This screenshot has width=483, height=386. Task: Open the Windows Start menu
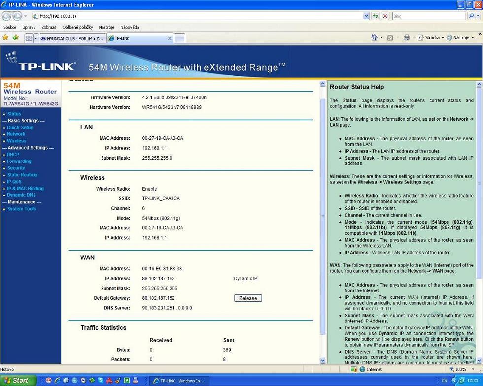pos(19,380)
